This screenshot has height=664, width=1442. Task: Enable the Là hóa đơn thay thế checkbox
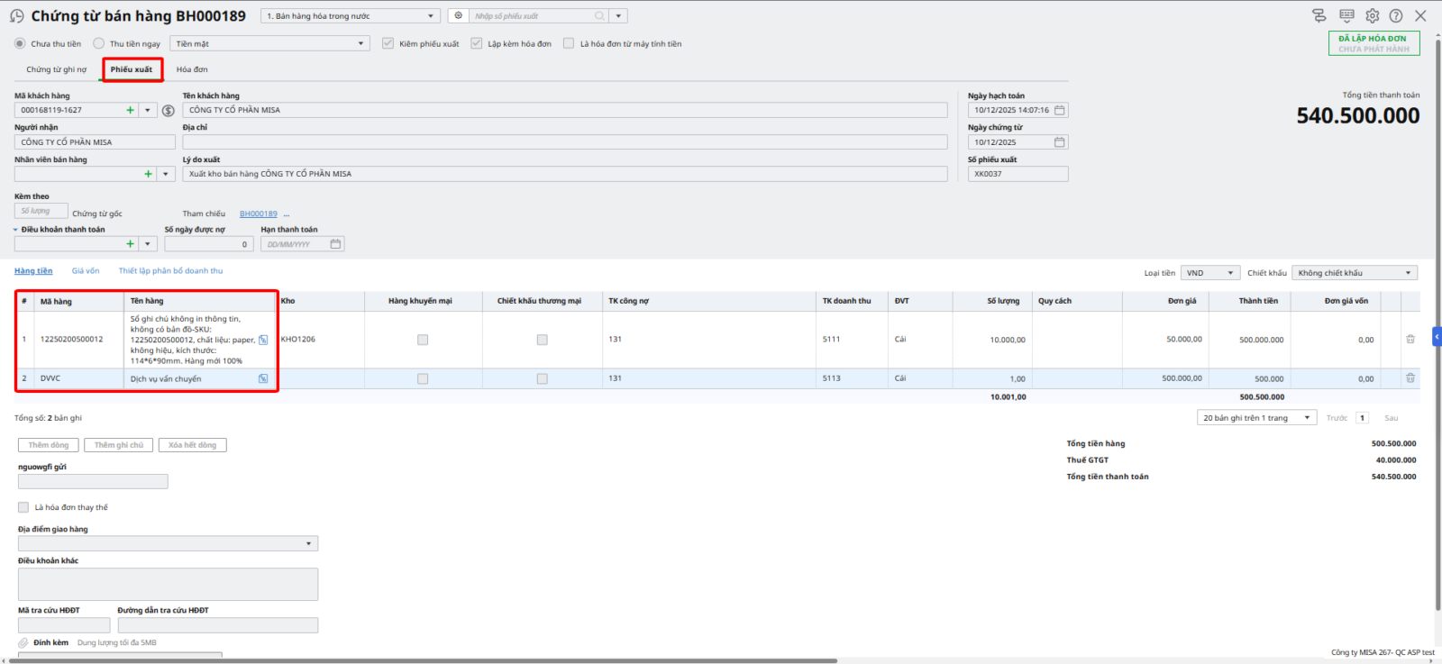(x=23, y=507)
